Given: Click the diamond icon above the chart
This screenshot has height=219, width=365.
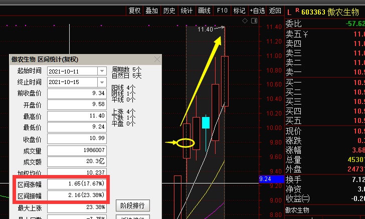Looking at the screenshot, I should coord(245,21).
